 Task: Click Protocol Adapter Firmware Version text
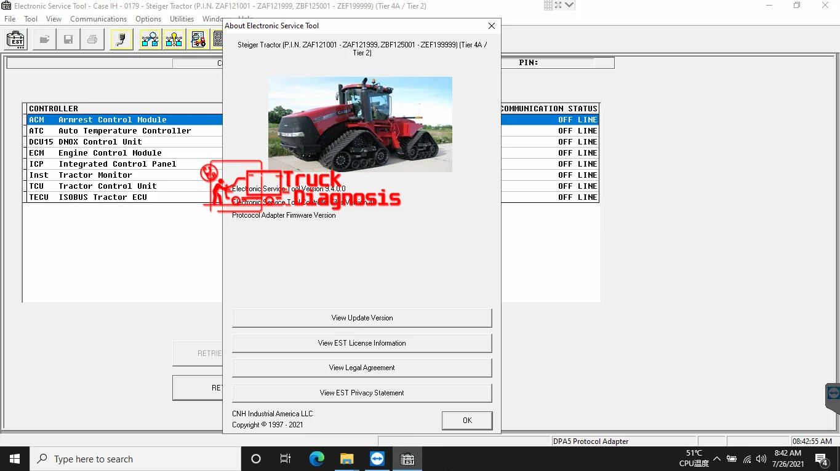click(284, 215)
